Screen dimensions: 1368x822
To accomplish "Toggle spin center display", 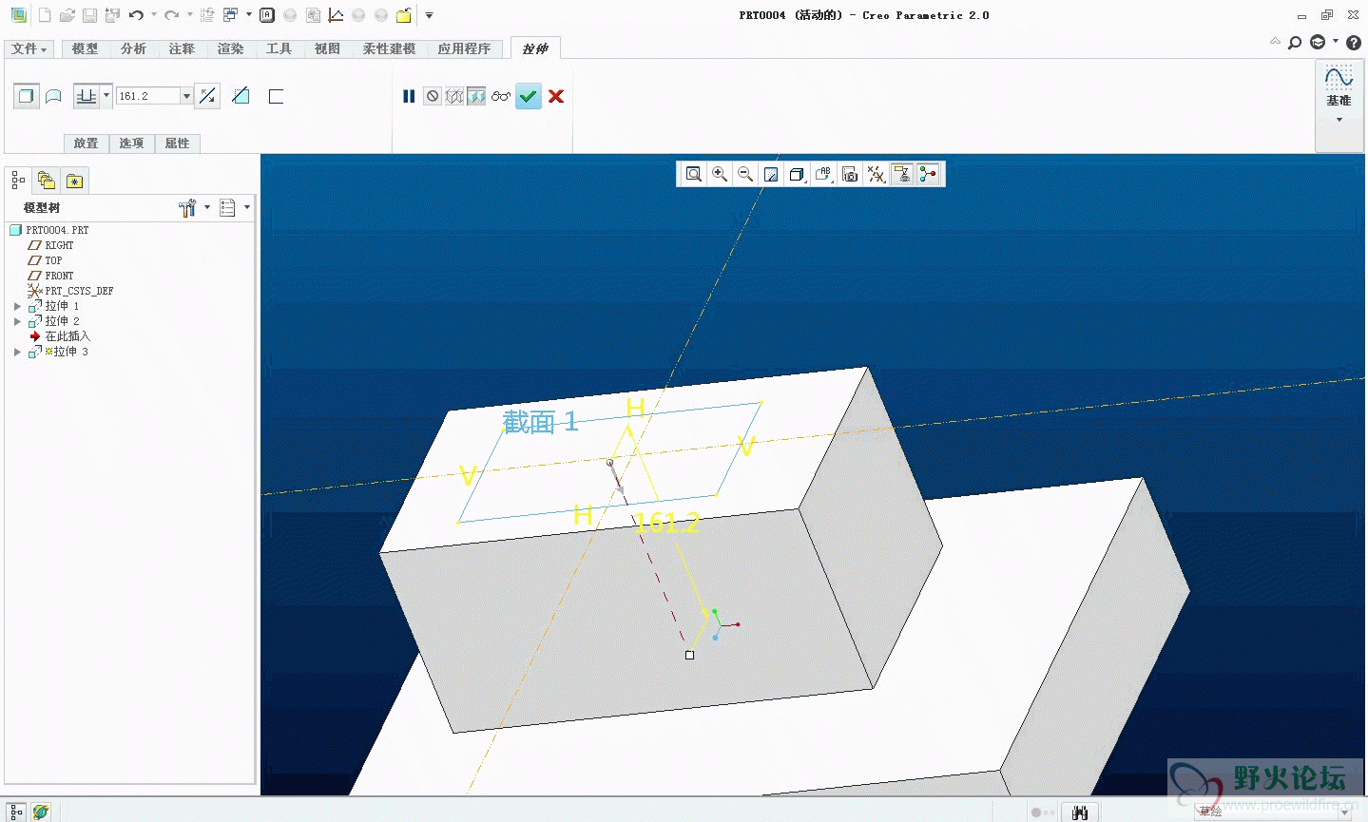I will coord(928,174).
